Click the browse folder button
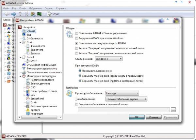This screenshot has height=140, width=196. (x=173, y=110)
